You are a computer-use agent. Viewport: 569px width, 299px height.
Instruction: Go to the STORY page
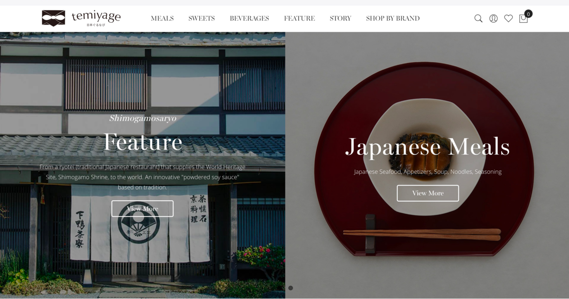(x=340, y=19)
